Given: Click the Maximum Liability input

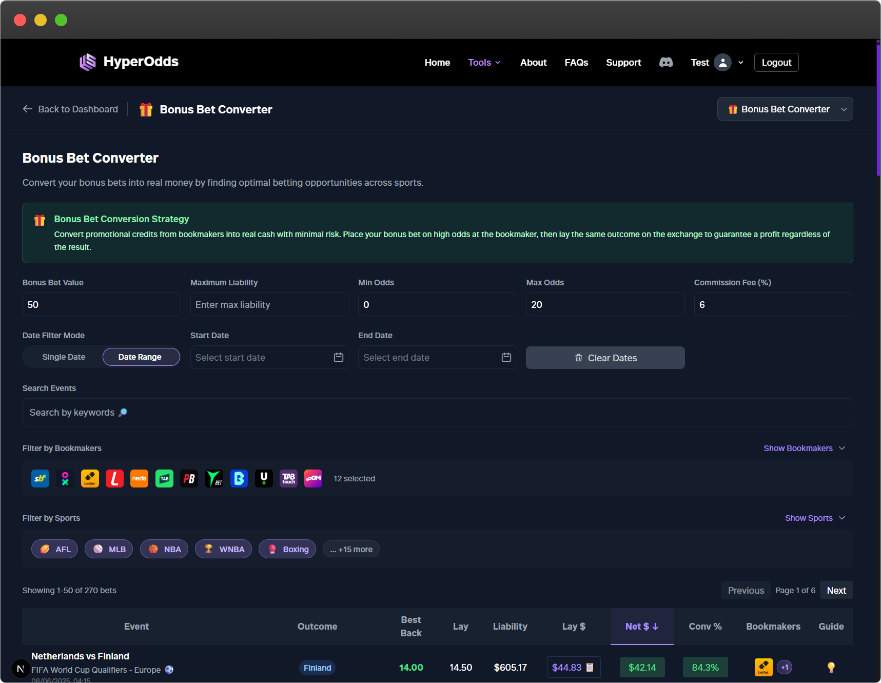Looking at the screenshot, I should [x=269, y=304].
